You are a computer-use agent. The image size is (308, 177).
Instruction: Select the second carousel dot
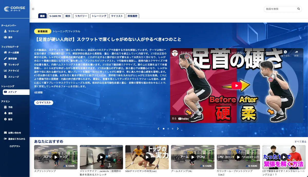coord(168,129)
